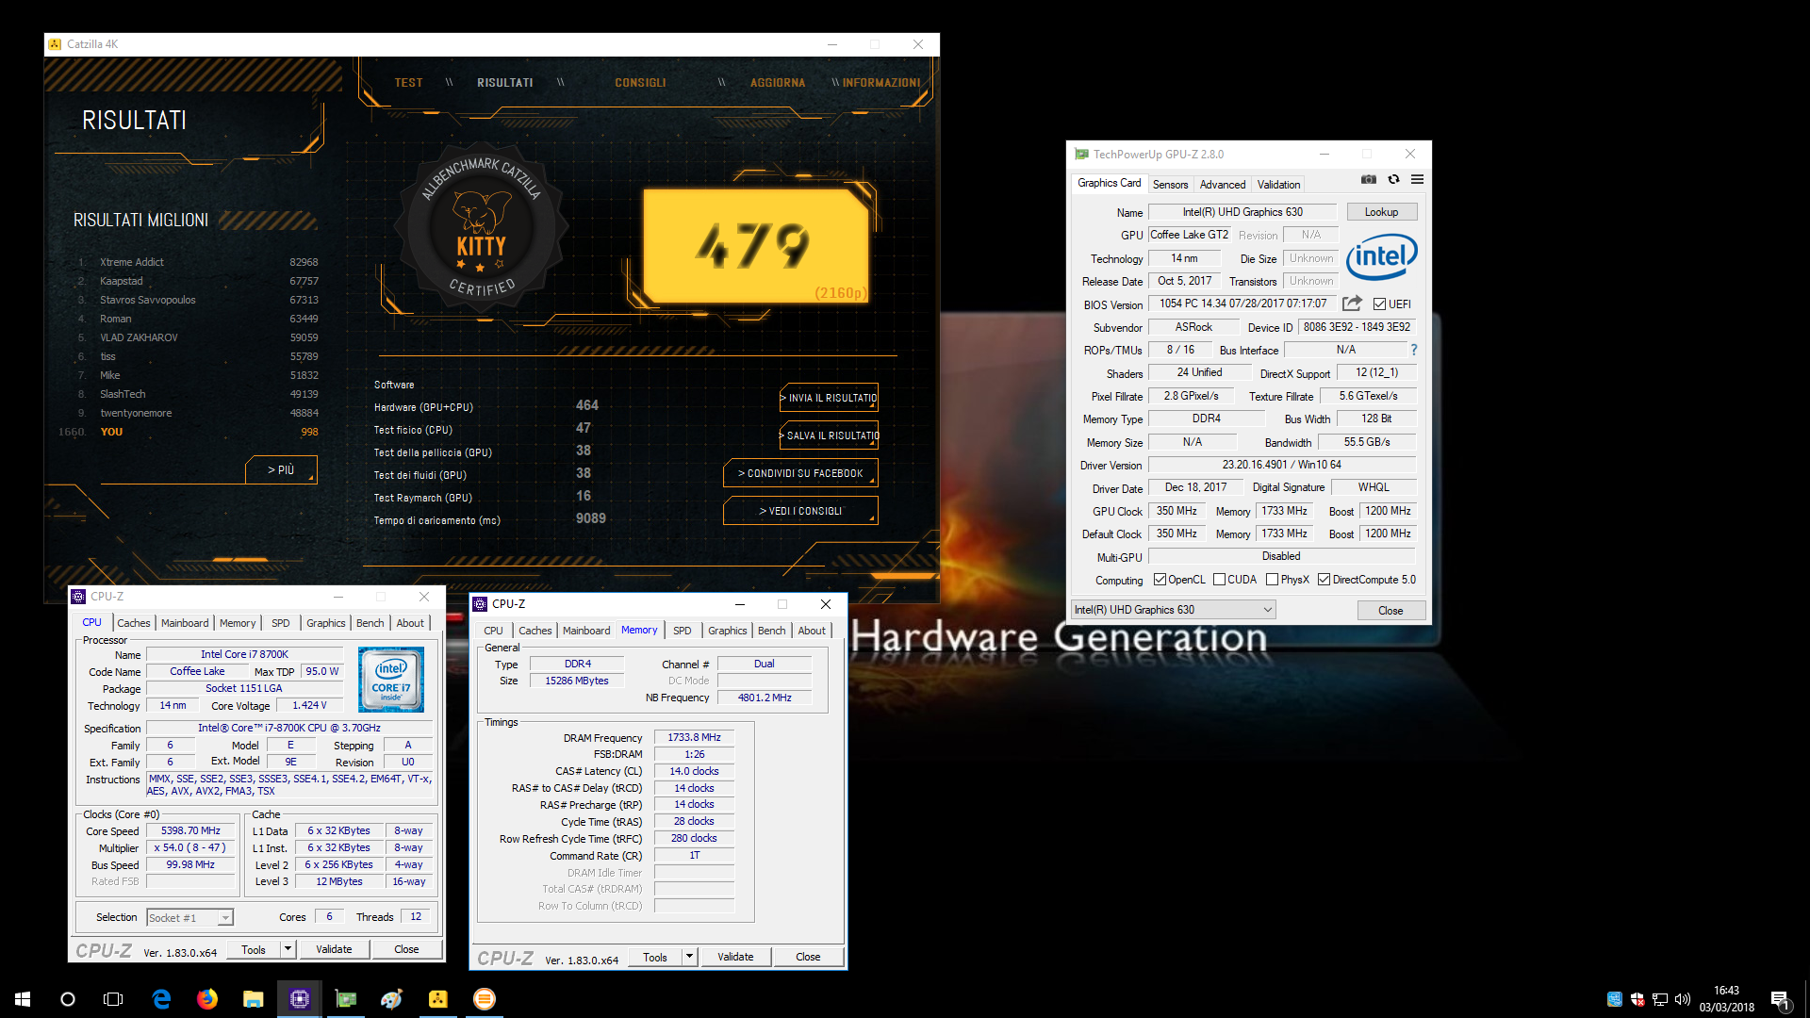Switch to the Advanced tab in GPU-Z
The height and width of the screenshot is (1018, 1810).
tap(1223, 185)
